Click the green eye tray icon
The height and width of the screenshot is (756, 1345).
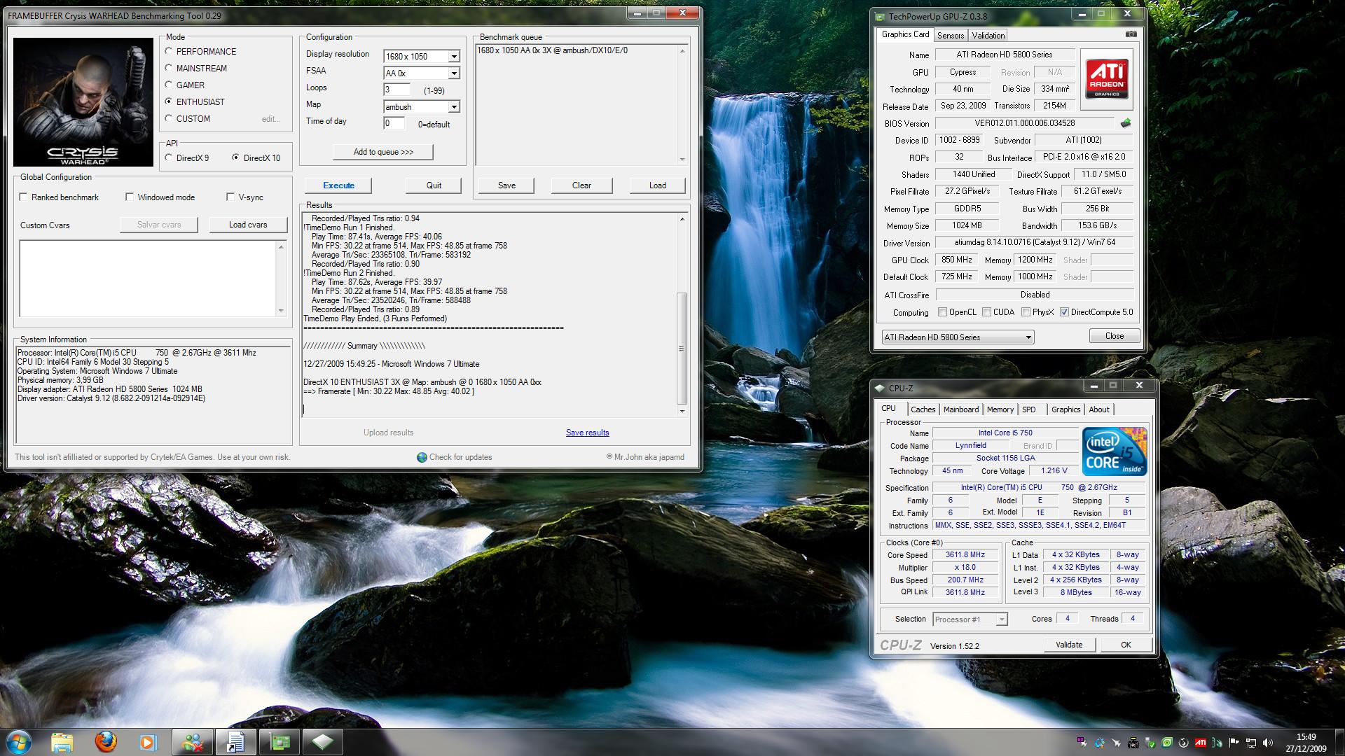(1167, 743)
